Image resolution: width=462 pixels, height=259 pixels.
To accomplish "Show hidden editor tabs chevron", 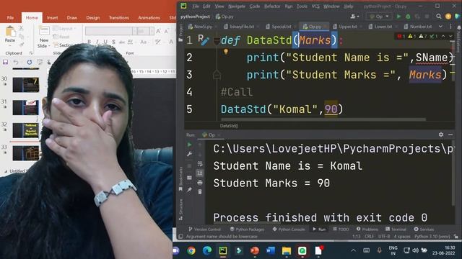I will pyautogui.click(x=440, y=27).
